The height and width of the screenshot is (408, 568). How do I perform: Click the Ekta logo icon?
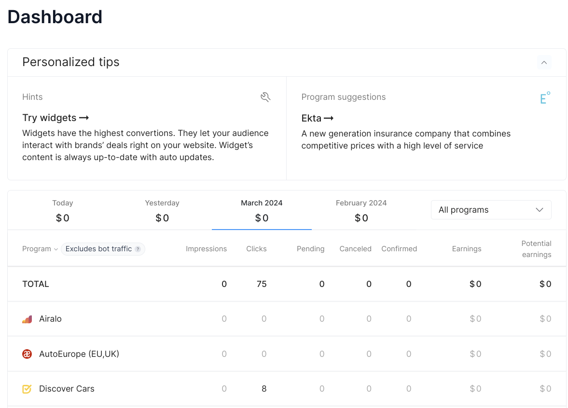pos(545,97)
